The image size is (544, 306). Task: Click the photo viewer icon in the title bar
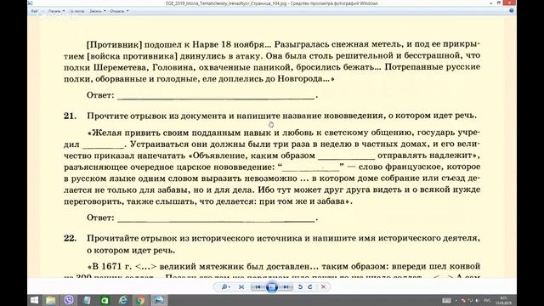[31, 3]
